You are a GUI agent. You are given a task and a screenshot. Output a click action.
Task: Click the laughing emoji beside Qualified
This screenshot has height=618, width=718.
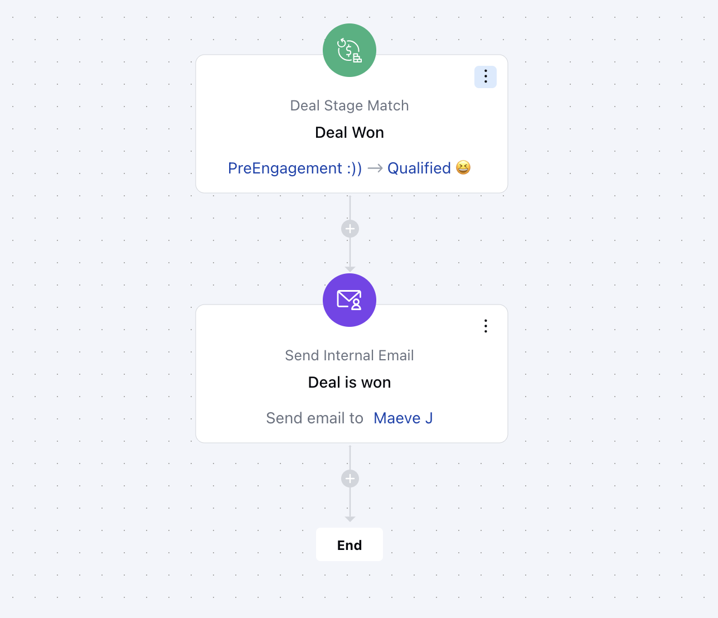463,167
